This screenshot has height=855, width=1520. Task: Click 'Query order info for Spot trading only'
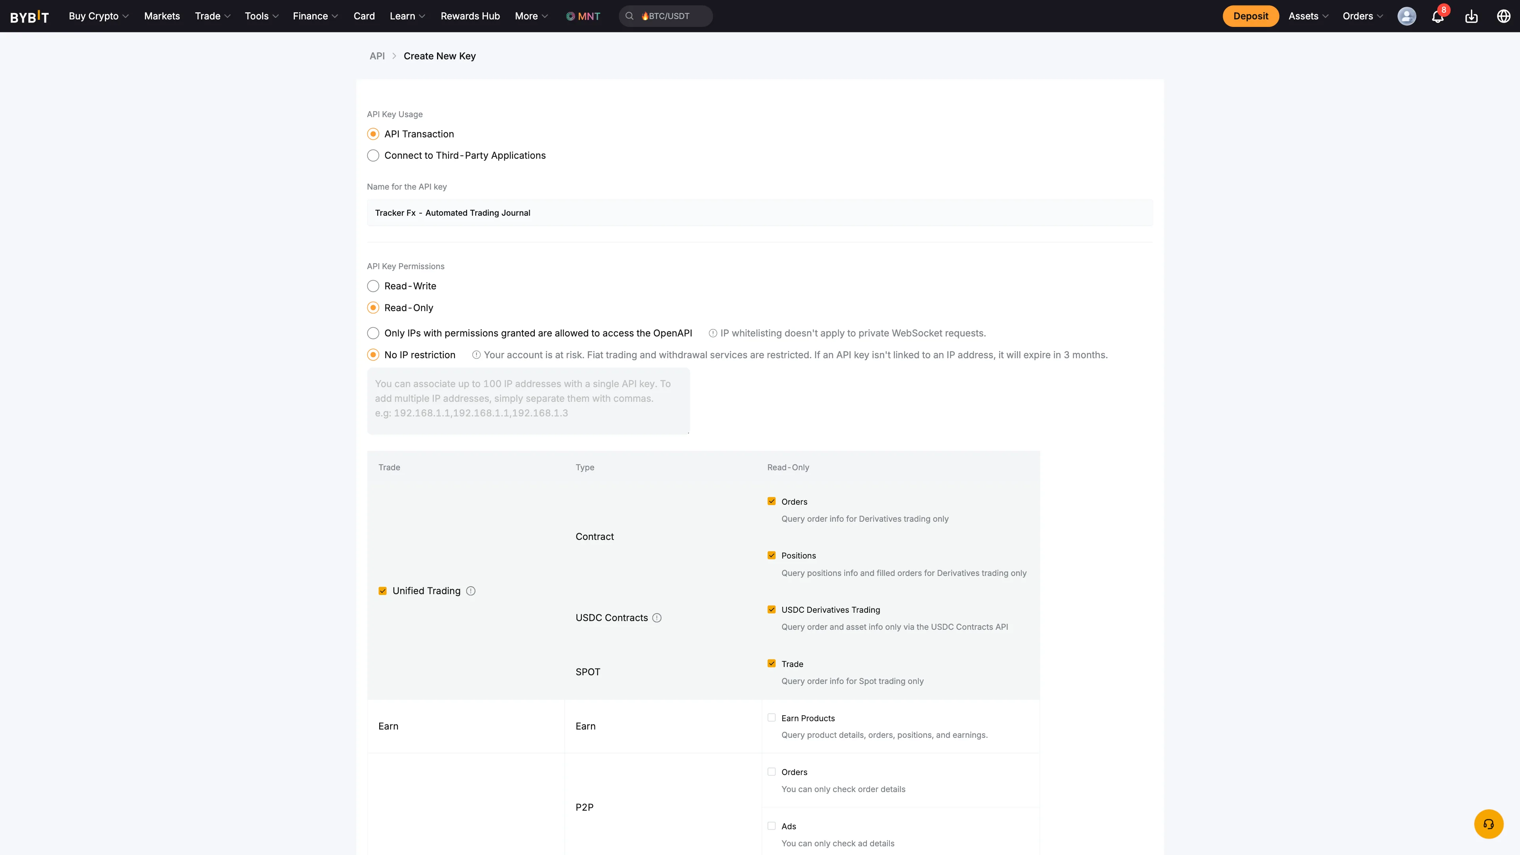click(852, 681)
